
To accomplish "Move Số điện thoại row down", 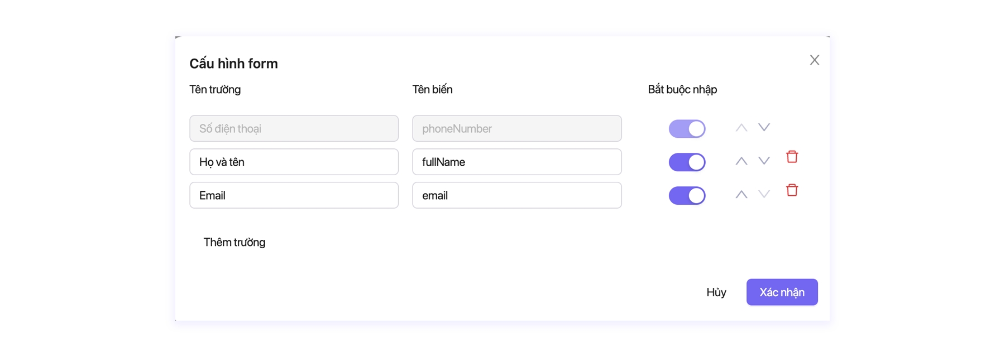I will click(764, 128).
